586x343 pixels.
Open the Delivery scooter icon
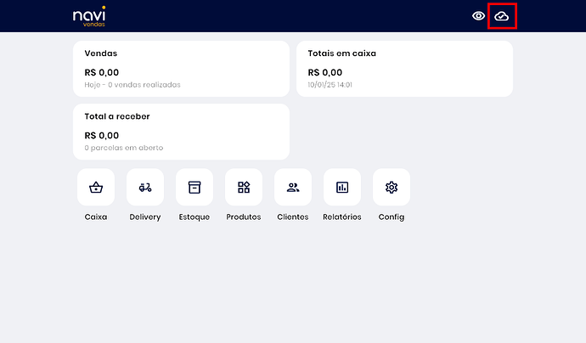coord(145,187)
